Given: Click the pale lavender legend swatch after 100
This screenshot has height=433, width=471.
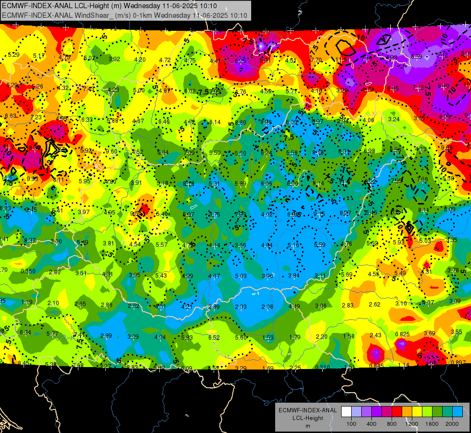Looking at the screenshot, I should tap(356, 412).
